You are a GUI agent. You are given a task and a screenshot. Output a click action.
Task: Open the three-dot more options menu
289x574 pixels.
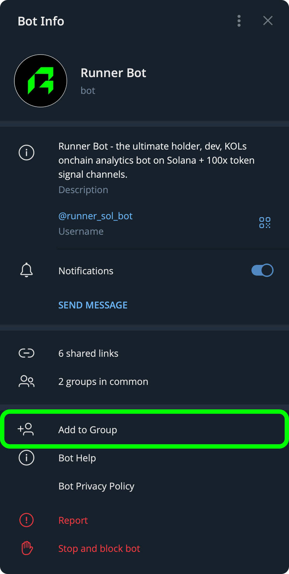[239, 21]
